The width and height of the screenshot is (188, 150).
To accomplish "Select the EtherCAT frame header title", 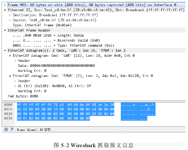I will click(29, 30).
